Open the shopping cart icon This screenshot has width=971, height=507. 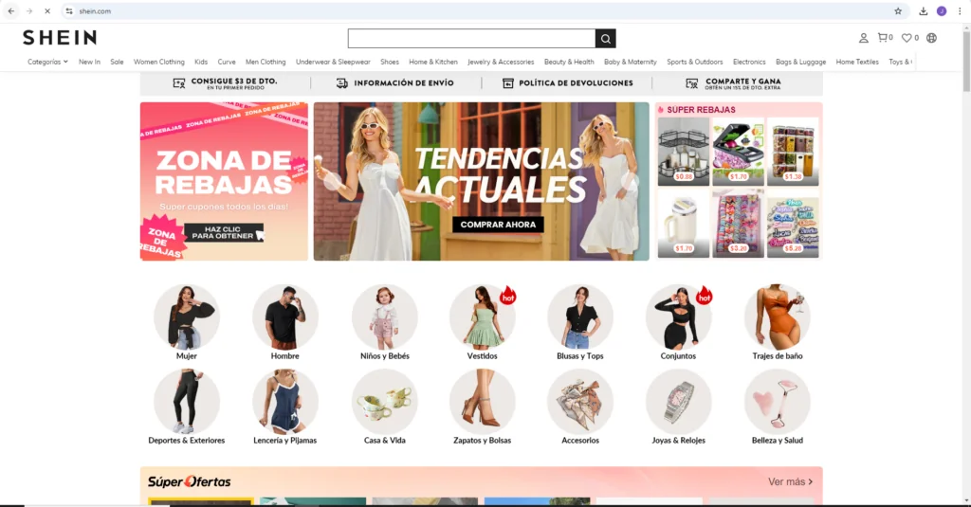[x=885, y=38]
